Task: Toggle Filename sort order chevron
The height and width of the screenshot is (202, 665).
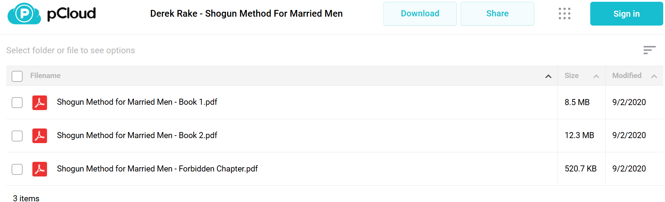Action: click(548, 76)
